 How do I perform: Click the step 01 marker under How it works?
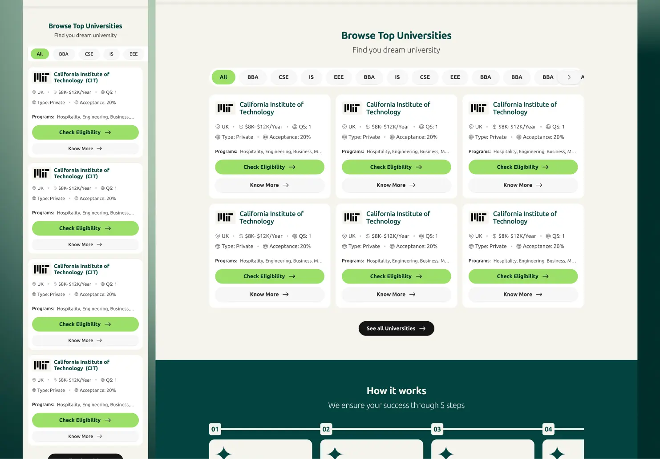click(x=215, y=429)
